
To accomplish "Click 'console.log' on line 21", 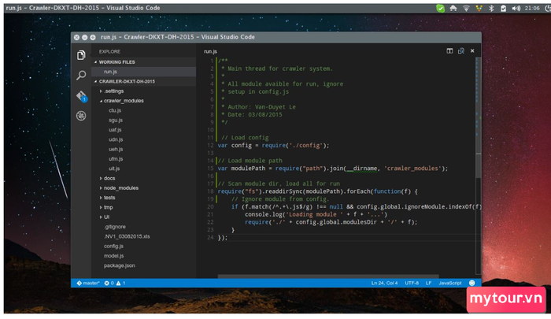I will click(x=264, y=214).
